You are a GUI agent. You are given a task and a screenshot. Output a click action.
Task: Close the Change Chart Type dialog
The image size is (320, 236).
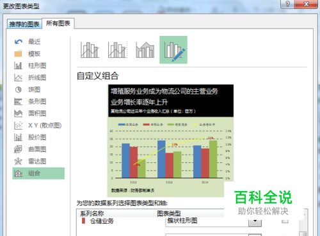coord(306,4)
